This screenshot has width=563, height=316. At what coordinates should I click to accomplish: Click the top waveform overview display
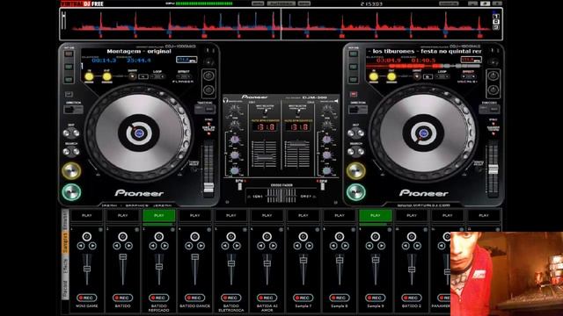pyautogui.click(x=281, y=24)
